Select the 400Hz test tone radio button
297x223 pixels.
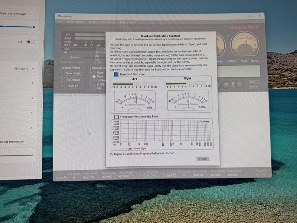226,61
